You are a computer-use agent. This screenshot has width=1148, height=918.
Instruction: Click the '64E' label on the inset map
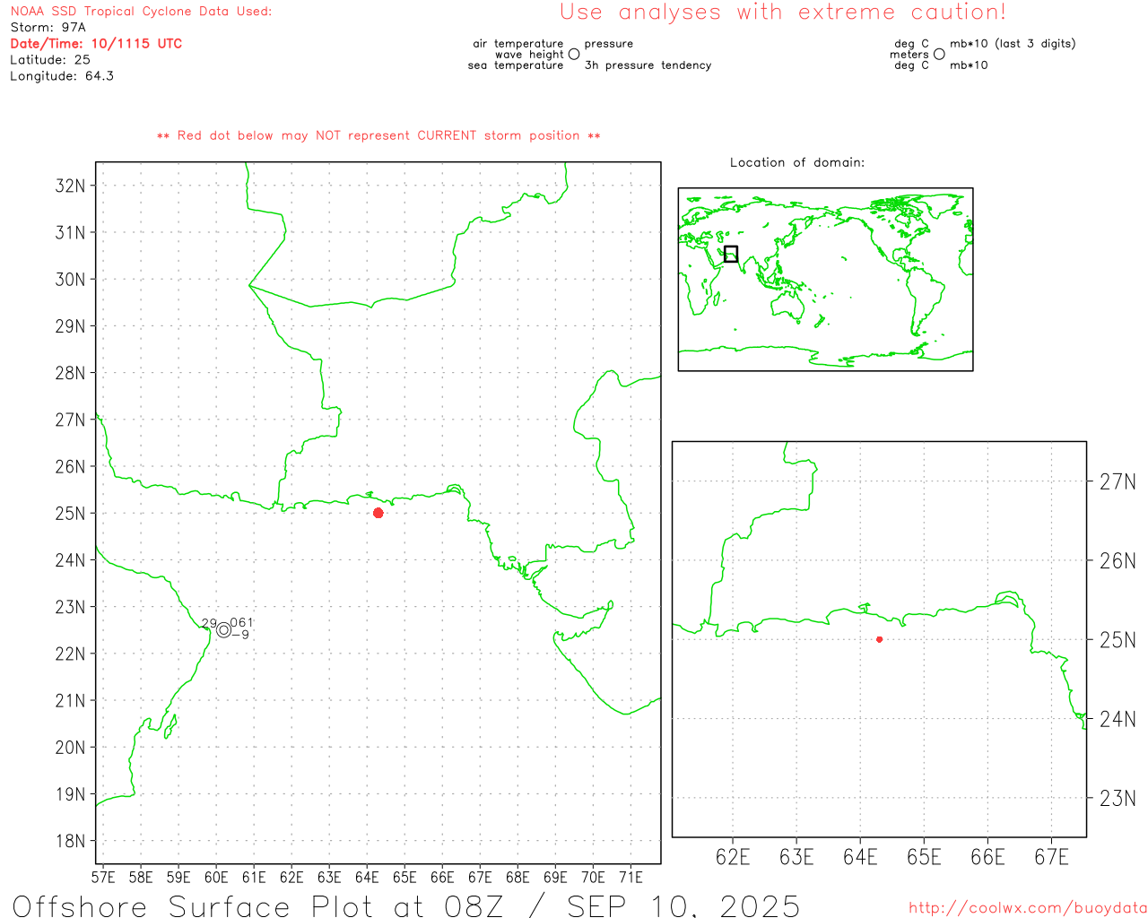[860, 857]
